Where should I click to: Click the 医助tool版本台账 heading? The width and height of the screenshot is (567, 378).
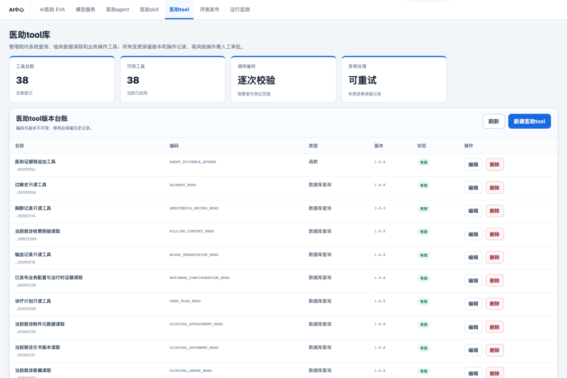tap(42, 119)
